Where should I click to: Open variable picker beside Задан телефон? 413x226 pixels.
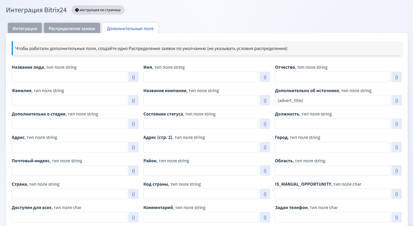397,217
